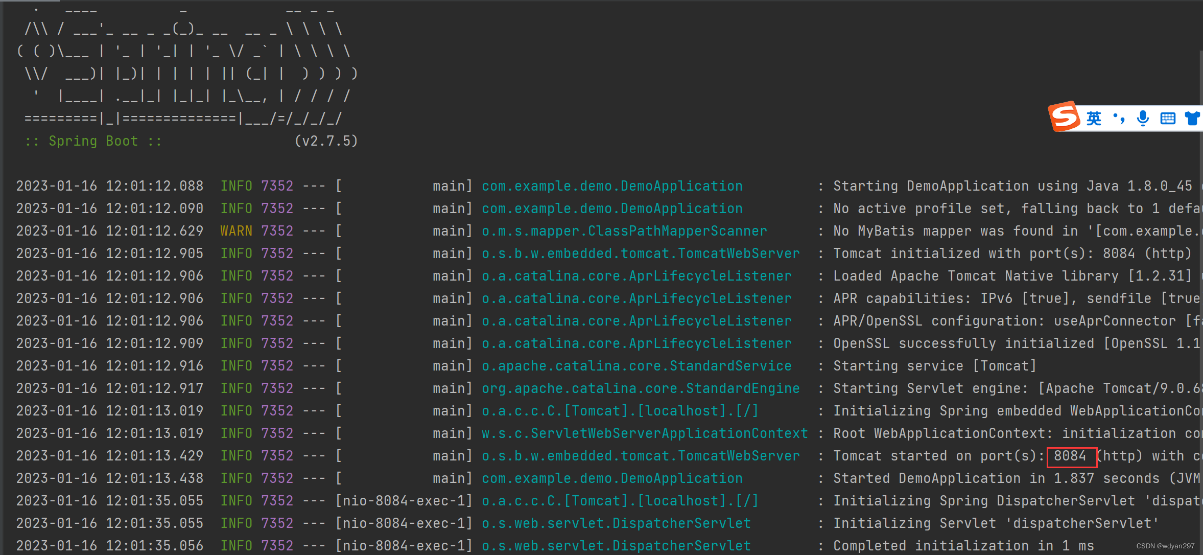
Task: Toggle the Sogou punctuation mode icon
Action: tap(1119, 119)
